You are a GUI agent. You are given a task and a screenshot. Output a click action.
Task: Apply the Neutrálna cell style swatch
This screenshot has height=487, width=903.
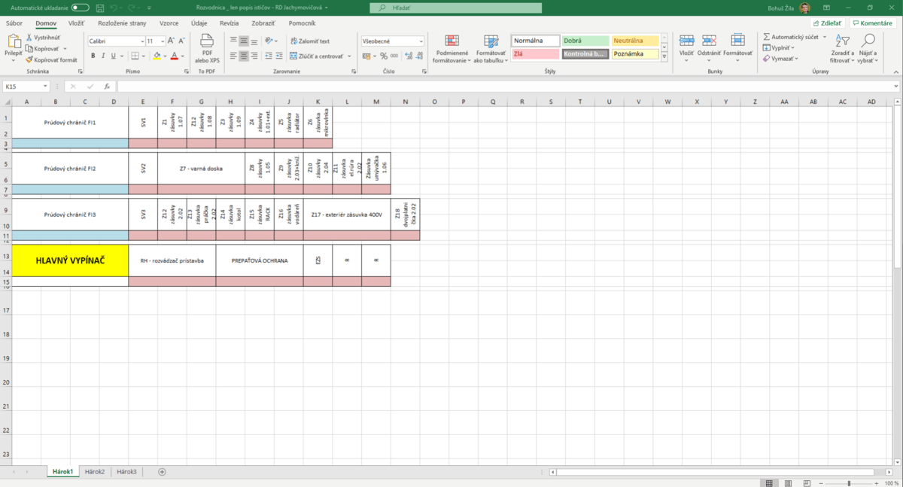tap(634, 41)
